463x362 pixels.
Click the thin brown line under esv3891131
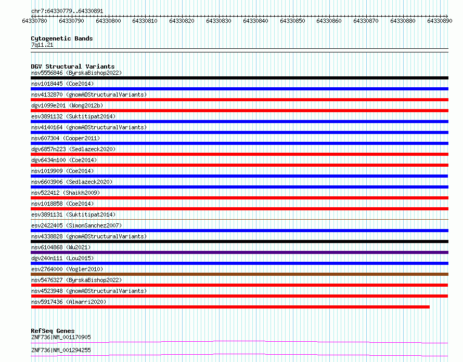click(x=239, y=219)
